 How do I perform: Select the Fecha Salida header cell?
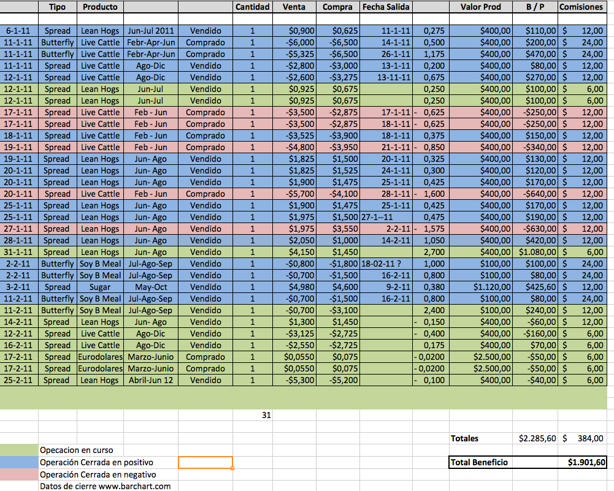coord(386,7)
